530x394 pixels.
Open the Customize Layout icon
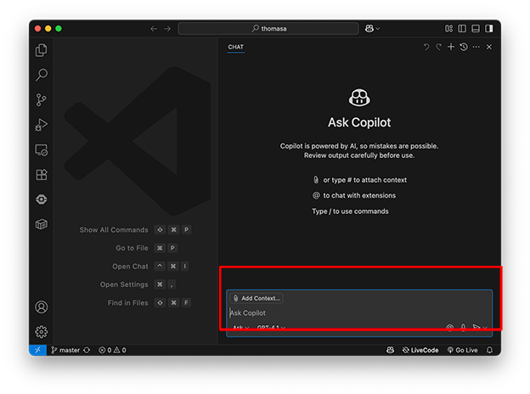(x=448, y=29)
